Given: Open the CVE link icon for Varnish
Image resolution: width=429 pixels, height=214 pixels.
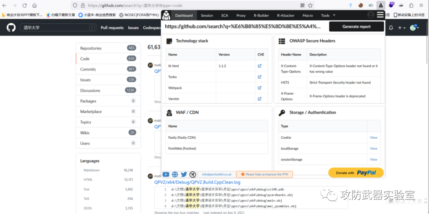Looking at the screenshot, I should 260,99.
